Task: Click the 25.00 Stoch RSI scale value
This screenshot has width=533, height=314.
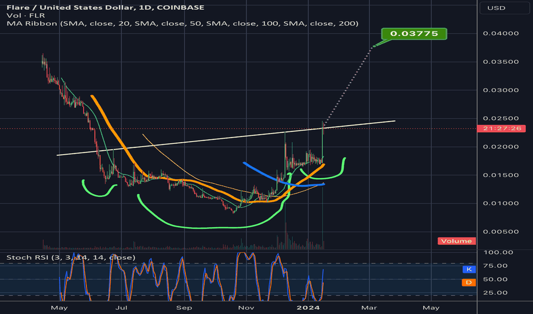Action: [495, 293]
